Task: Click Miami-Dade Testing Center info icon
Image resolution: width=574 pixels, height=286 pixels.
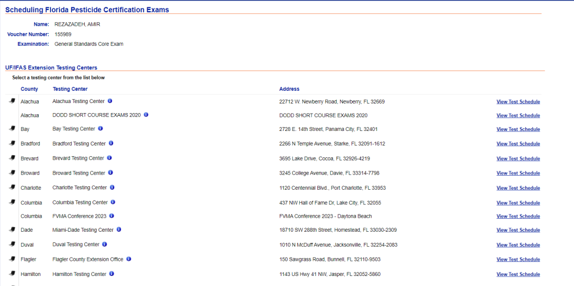Action: coord(119,229)
